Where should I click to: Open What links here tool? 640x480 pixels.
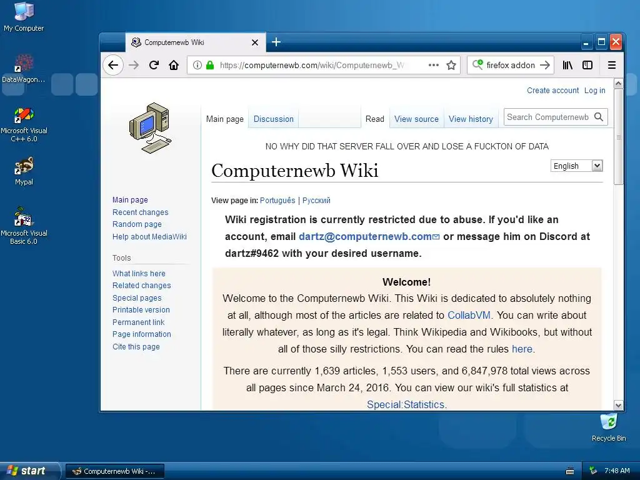139,274
